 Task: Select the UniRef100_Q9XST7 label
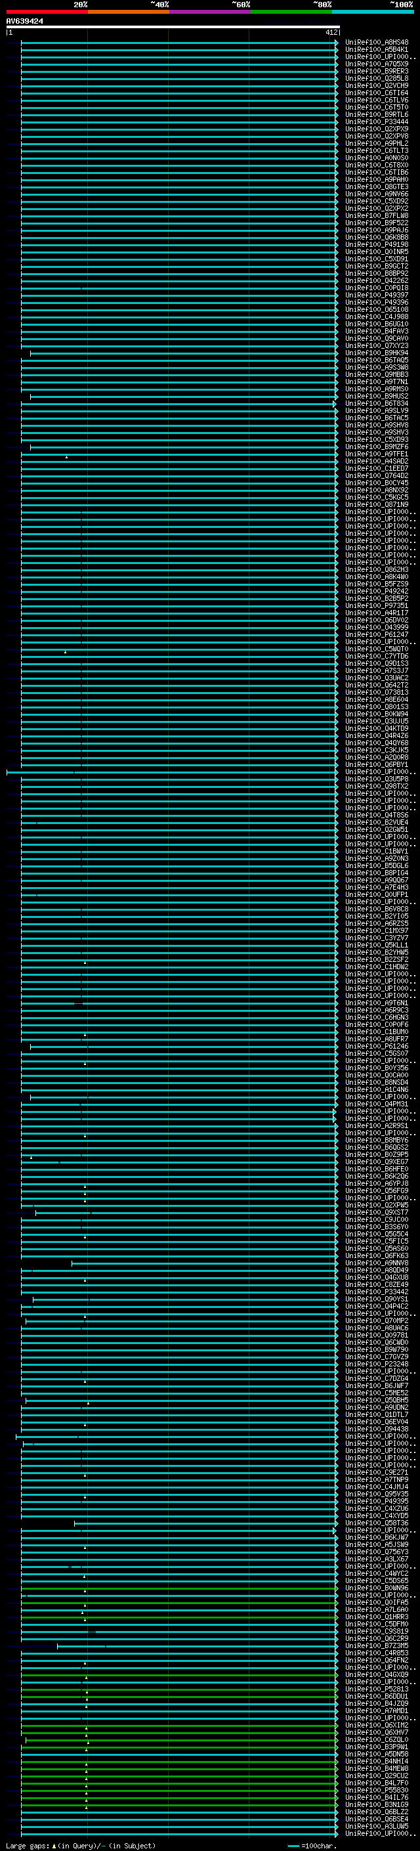377,1212
